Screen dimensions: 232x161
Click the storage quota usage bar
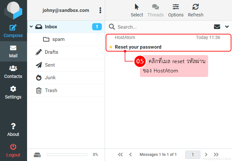tap(68, 155)
